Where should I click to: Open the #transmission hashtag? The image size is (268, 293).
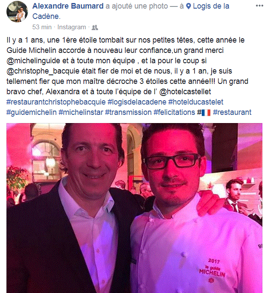128,112
